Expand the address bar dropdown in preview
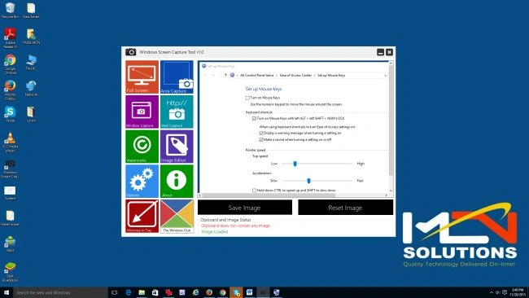Viewport: 529px width, 298px height. click(386, 76)
